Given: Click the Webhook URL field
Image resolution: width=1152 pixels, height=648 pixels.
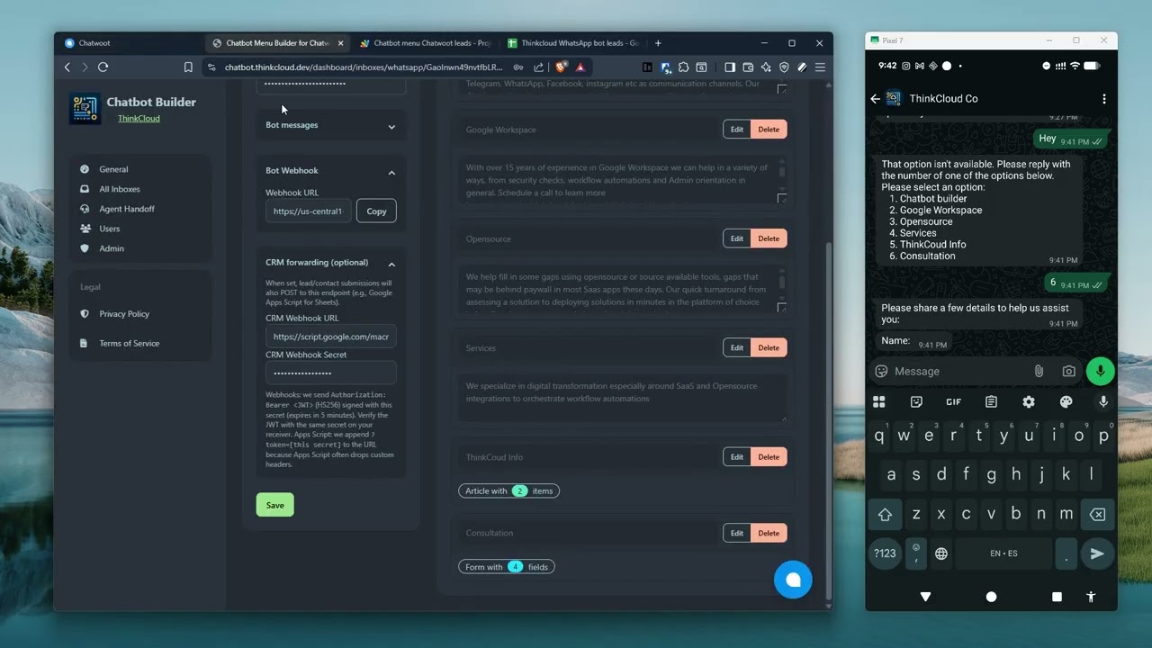Looking at the screenshot, I should 309,211.
